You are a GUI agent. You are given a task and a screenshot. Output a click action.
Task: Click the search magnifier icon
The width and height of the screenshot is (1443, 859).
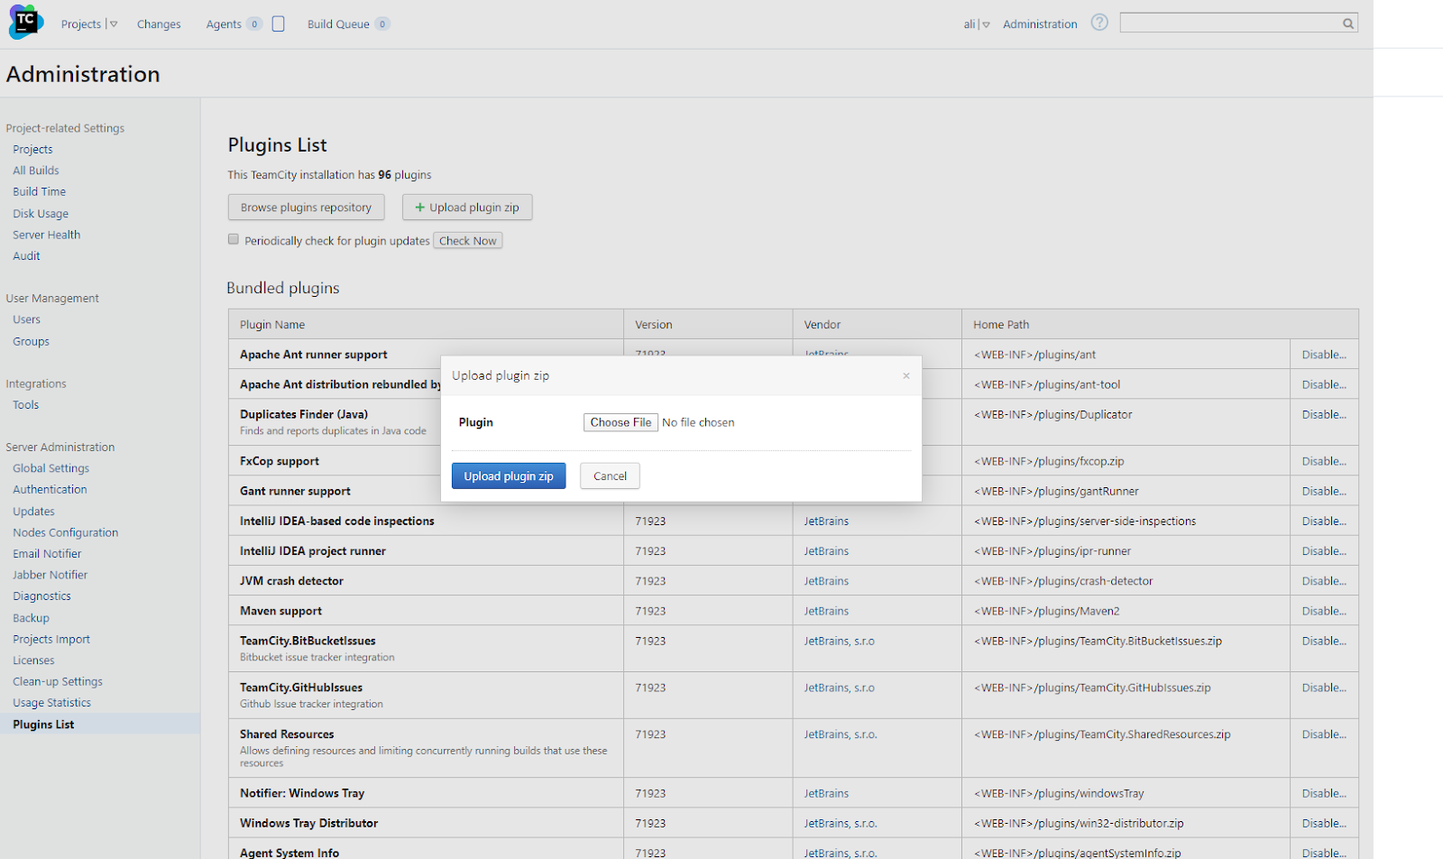(x=1346, y=23)
